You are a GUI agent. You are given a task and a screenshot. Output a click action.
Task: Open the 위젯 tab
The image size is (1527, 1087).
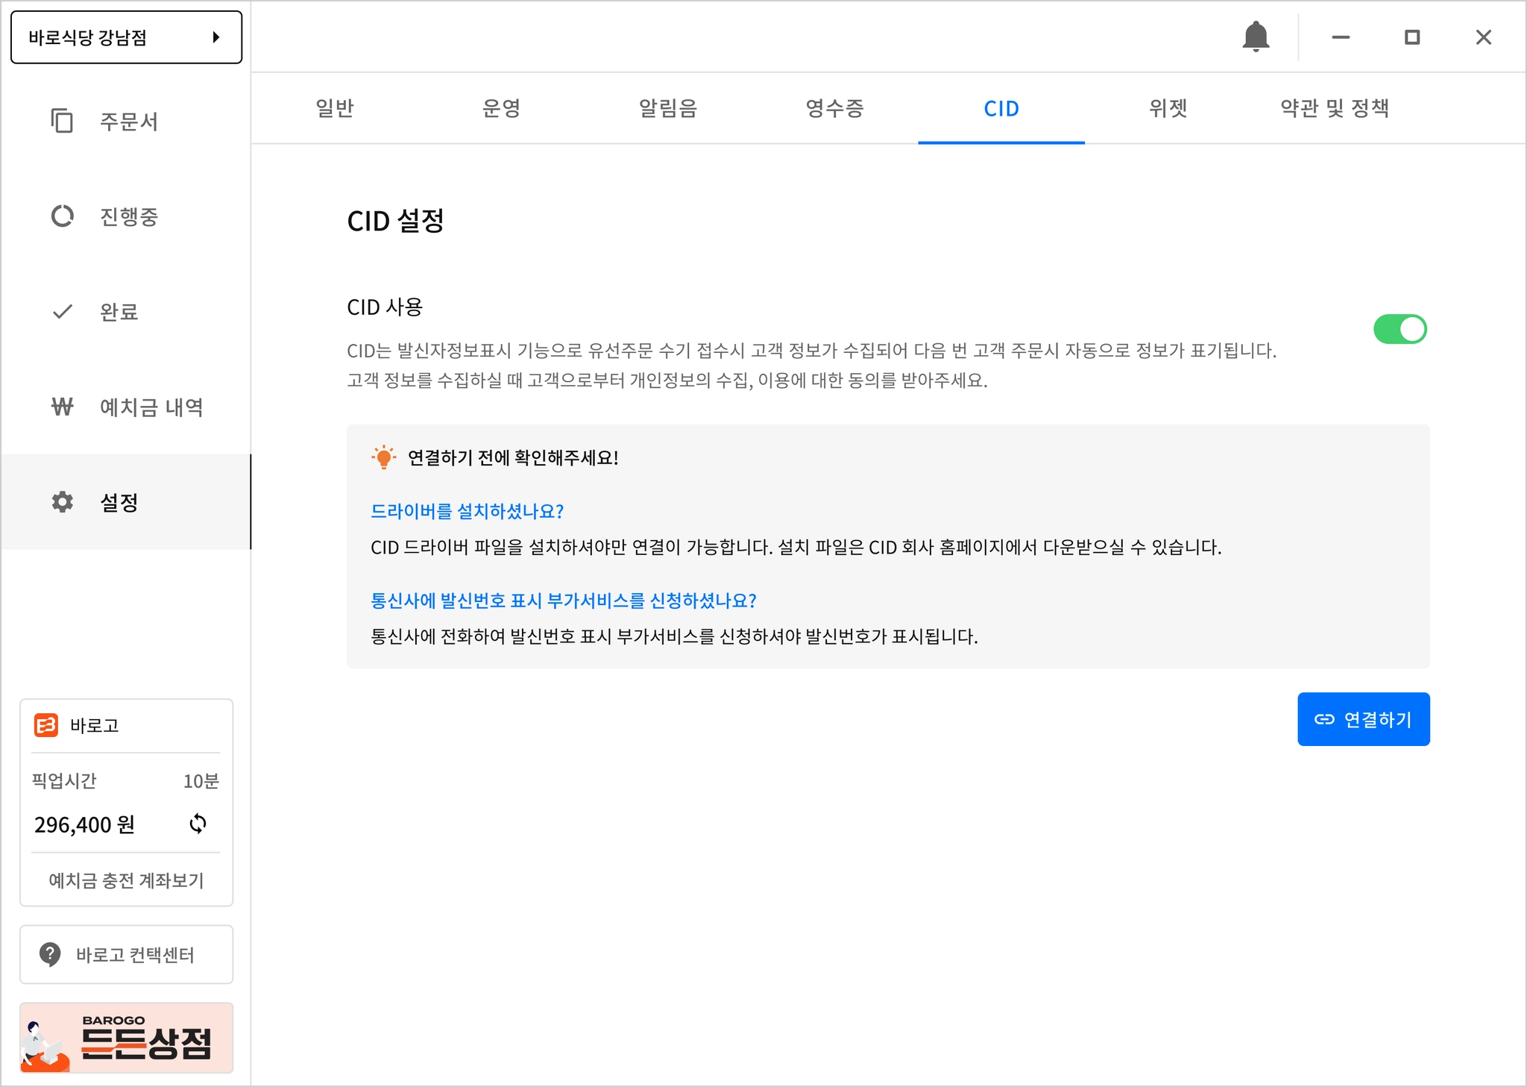click(1168, 109)
